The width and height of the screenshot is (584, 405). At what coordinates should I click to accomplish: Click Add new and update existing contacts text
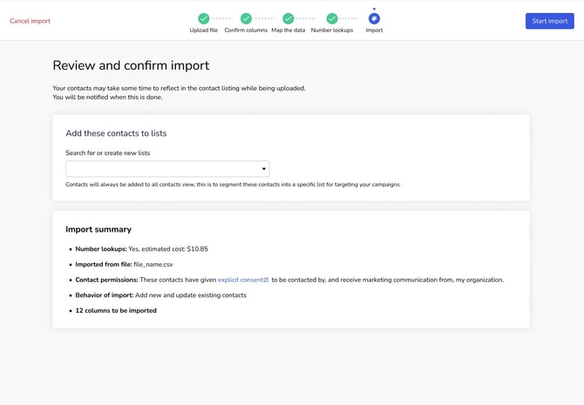click(191, 295)
